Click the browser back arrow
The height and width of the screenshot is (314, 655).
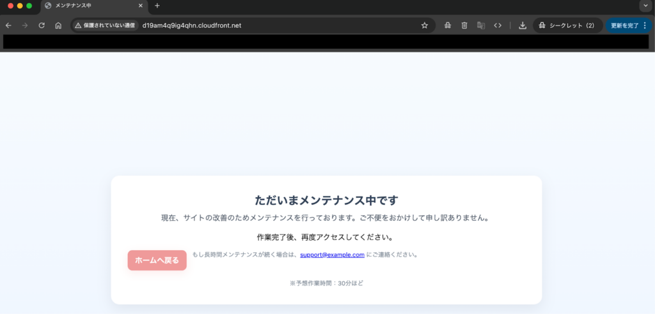tap(8, 26)
